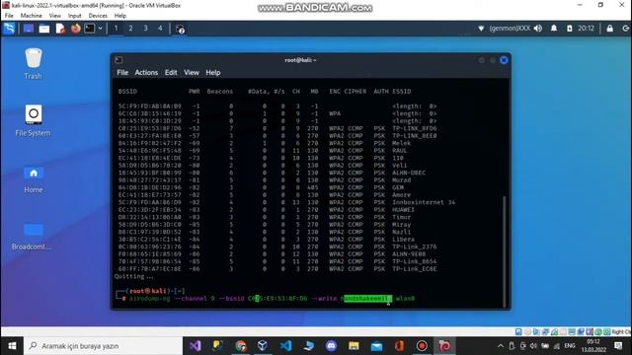Image resolution: width=632 pixels, height=355 pixels.
Task: Open Windows notification center
Action: (618, 346)
